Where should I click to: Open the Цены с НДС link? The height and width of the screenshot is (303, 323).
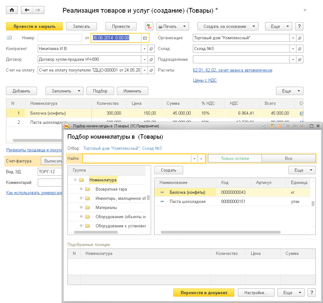(x=205, y=80)
